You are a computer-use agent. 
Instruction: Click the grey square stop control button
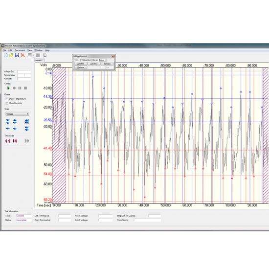click(x=25, y=88)
